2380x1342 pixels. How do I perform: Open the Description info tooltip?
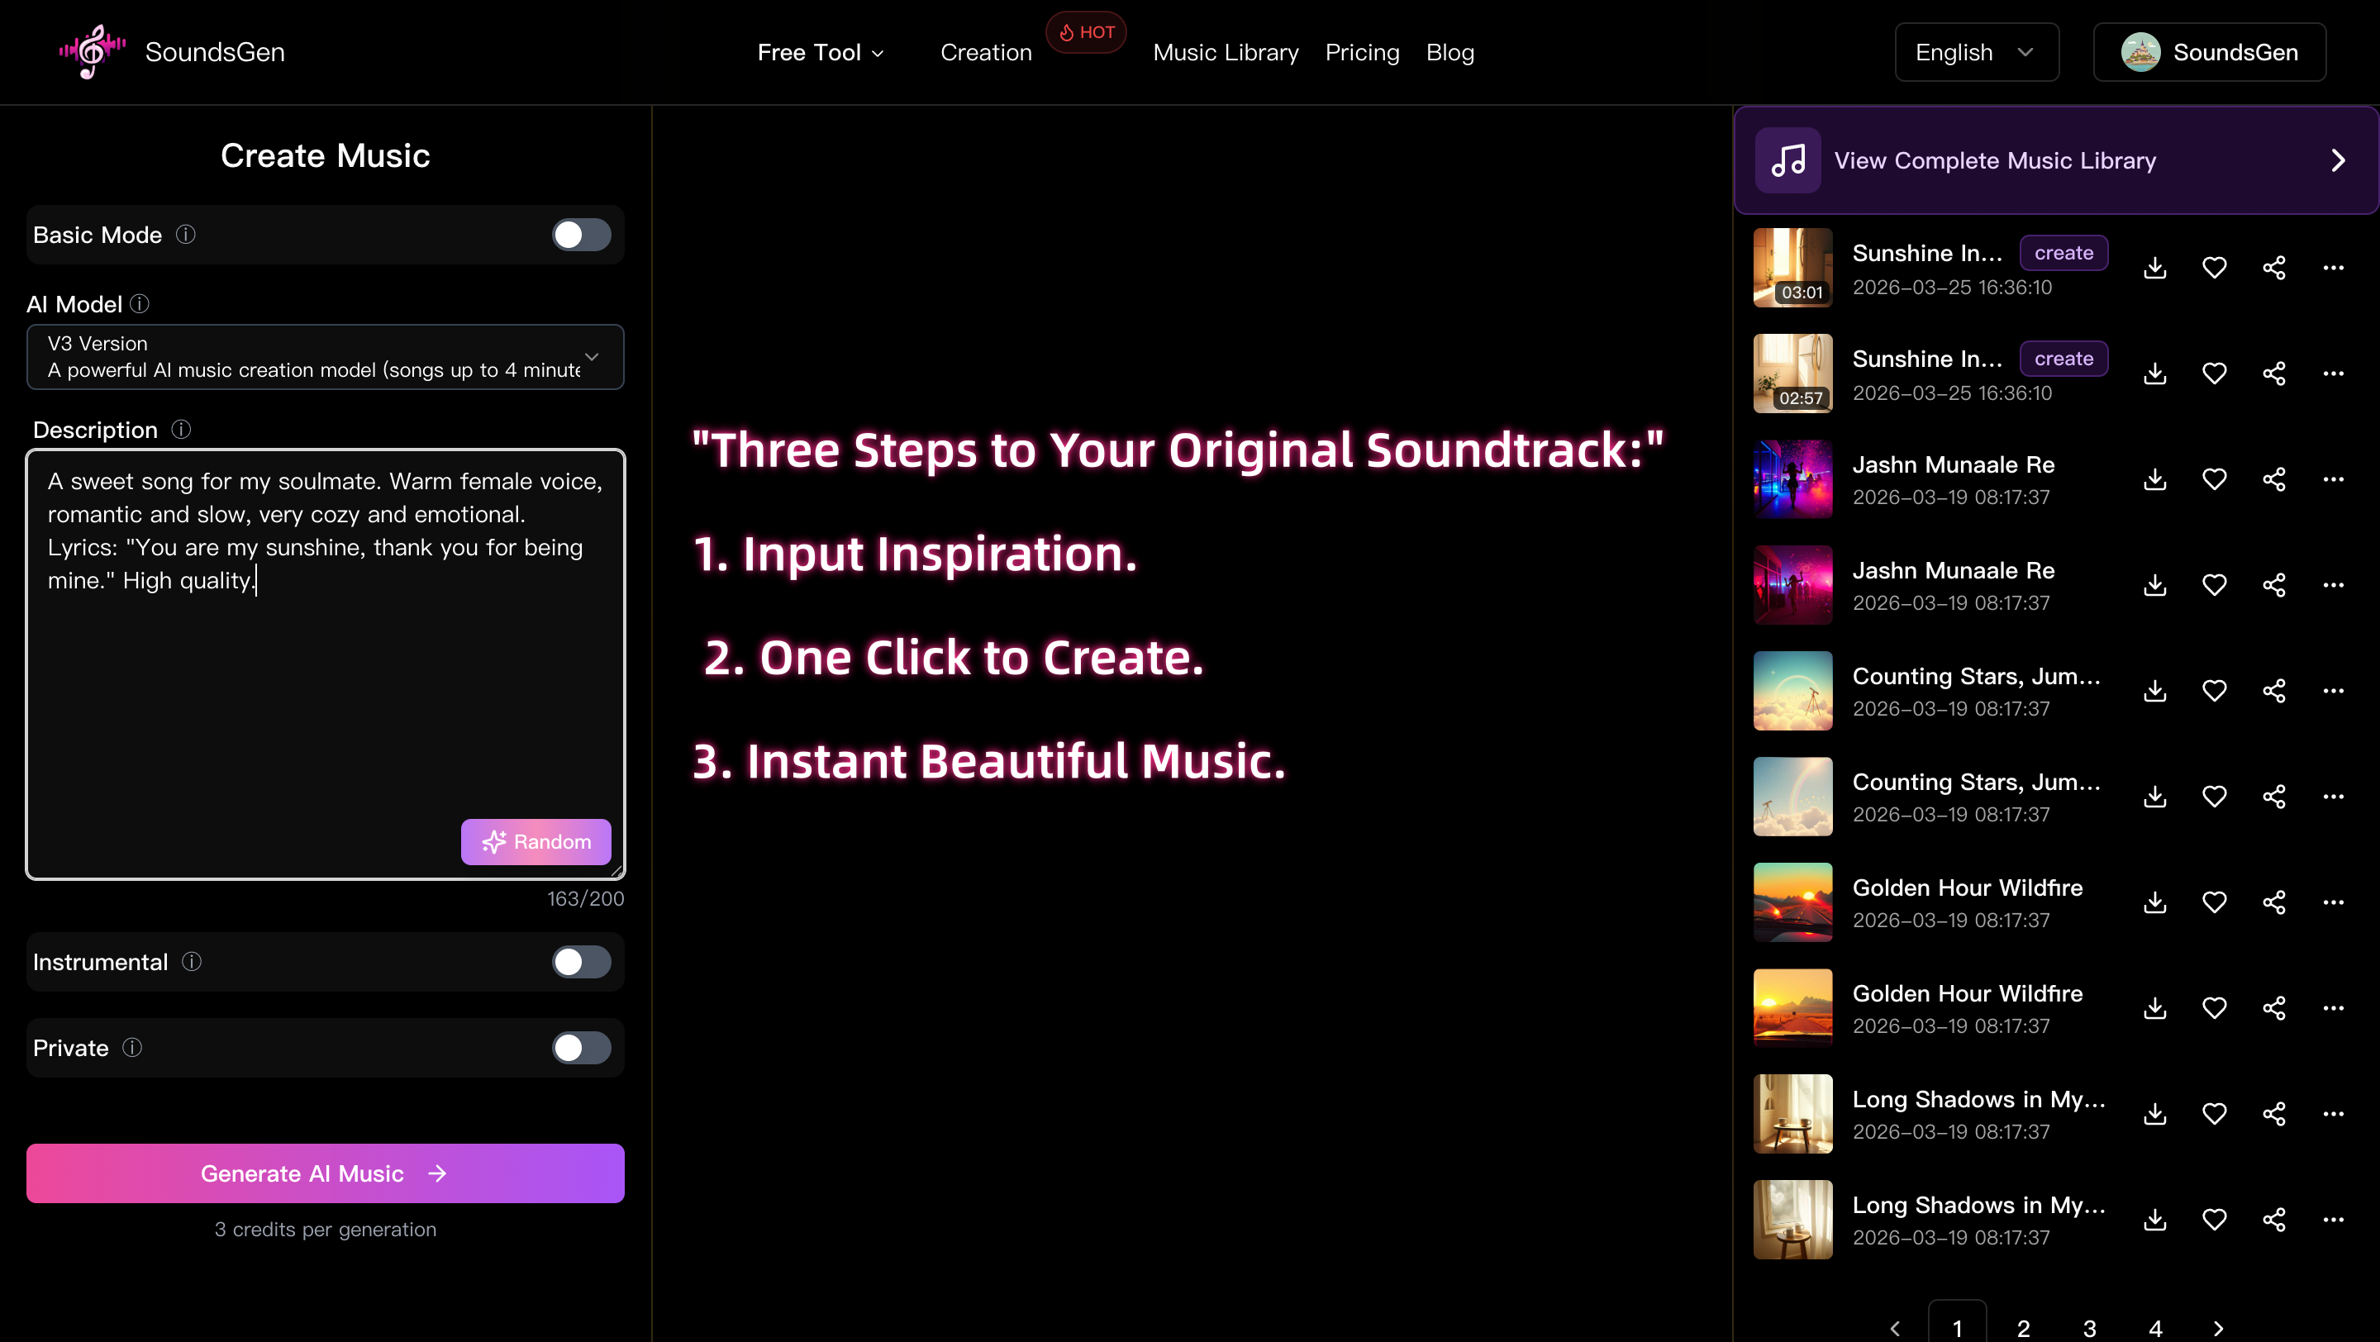181,430
